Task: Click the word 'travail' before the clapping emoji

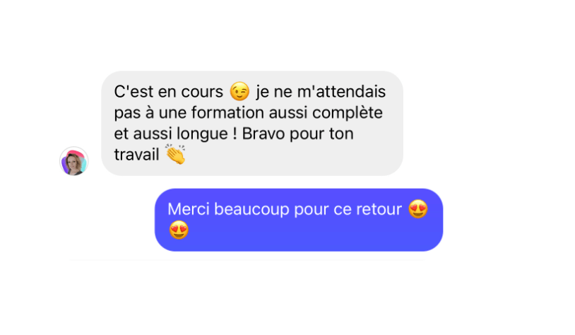Action: click(137, 155)
